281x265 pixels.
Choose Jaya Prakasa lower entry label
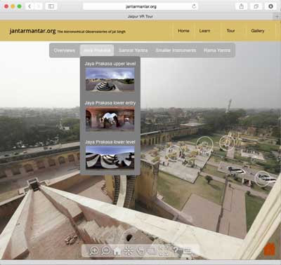point(110,103)
